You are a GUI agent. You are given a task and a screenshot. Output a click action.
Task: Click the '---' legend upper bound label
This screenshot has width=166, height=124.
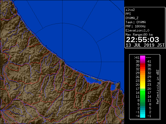point(148,58)
